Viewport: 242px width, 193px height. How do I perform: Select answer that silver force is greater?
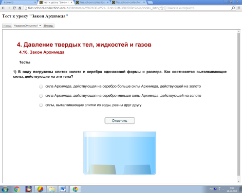click(41, 87)
